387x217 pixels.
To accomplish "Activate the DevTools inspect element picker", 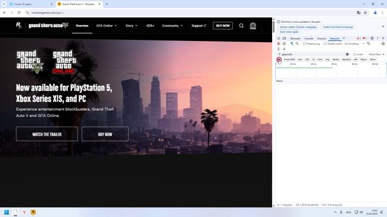I will (279, 39).
